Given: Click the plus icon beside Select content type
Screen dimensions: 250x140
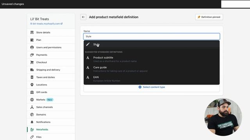Looking at the screenshot, I should pos(140,87).
